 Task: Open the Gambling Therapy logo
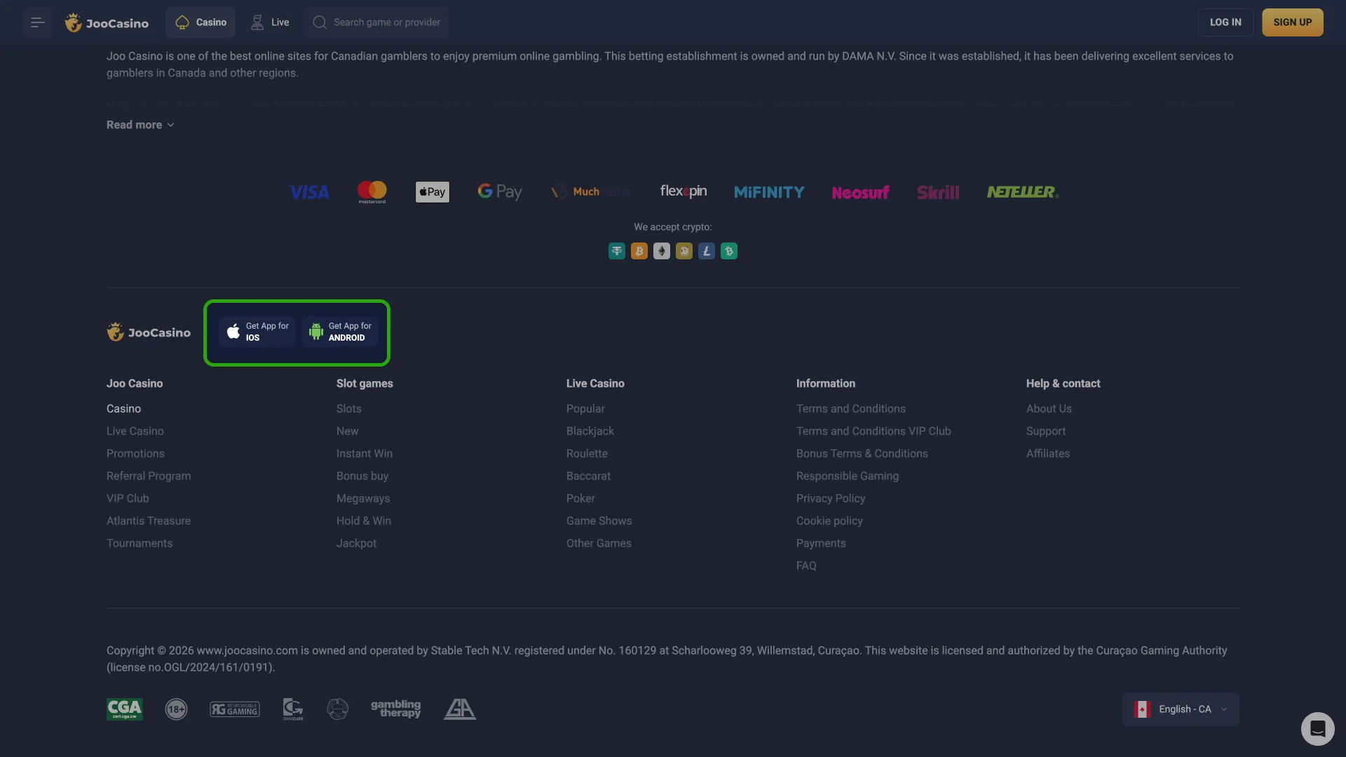395,709
